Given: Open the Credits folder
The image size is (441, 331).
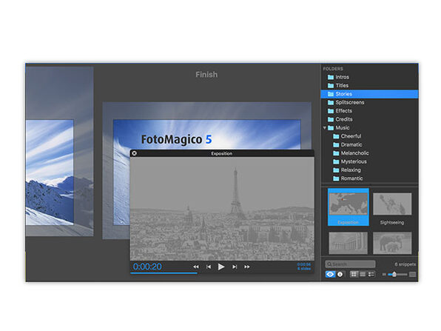Looking at the screenshot, I should pyautogui.click(x=369, y=119).
